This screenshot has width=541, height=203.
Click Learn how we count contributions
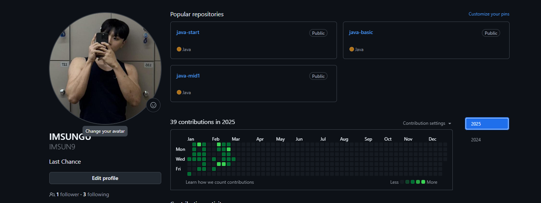(x=220, y=182)
